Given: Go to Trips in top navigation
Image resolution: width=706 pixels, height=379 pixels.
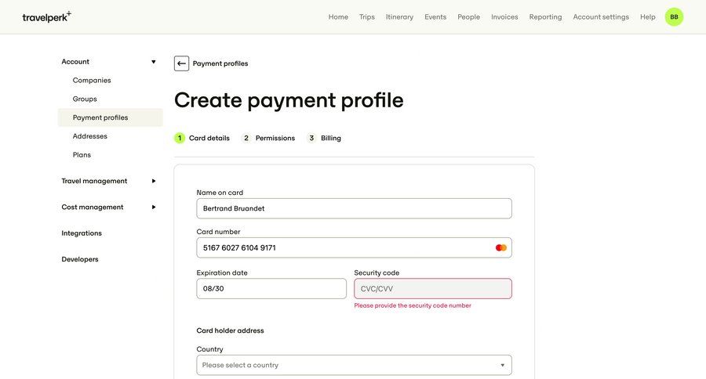Looking at the screenshot, I should click(x=367, y=16).
